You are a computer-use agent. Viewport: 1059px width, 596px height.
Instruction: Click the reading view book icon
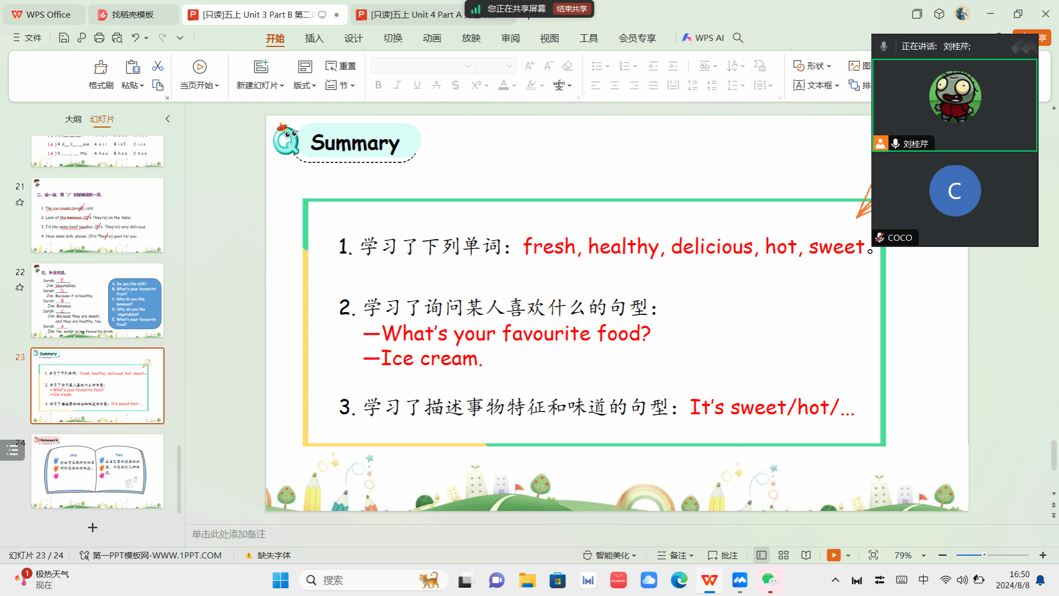click(x=806, y=555)
